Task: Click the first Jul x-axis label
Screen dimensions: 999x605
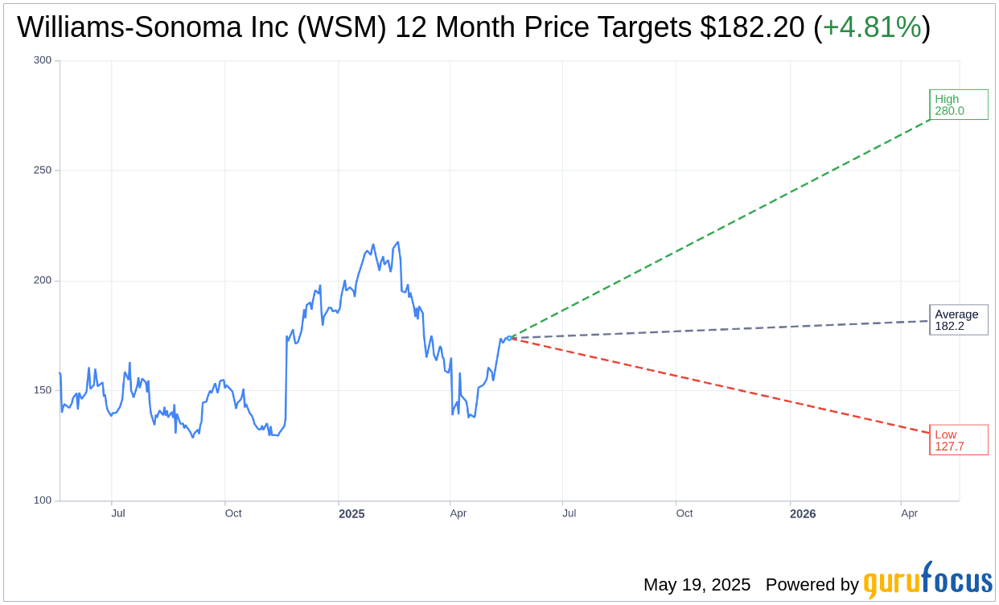Action: click(118, 513)
